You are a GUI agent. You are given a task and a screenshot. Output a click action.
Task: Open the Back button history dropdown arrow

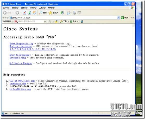[13, 13]
